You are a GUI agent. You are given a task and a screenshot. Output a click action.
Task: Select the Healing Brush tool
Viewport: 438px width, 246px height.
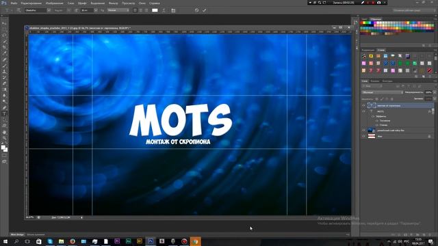click(x=4, y=59)
